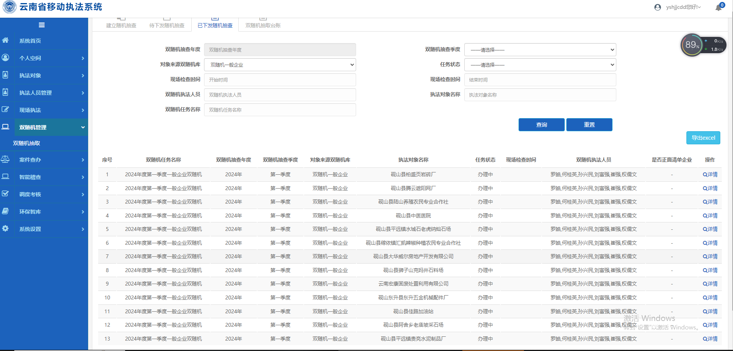Open the 任务状态 dropdown
Image resolution: width=733 pixels, height=351 pixels.
pos(540,65)
